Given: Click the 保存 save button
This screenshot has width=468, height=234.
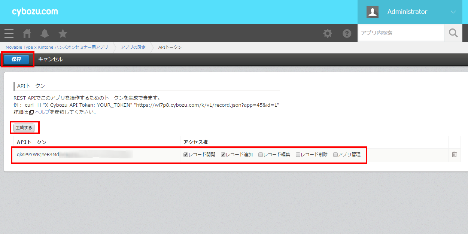Looking at the screenshot, I should point(16,60).
